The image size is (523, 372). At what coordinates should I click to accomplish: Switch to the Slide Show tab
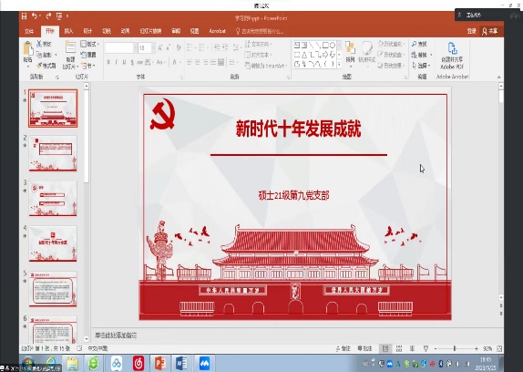(150, 31)
